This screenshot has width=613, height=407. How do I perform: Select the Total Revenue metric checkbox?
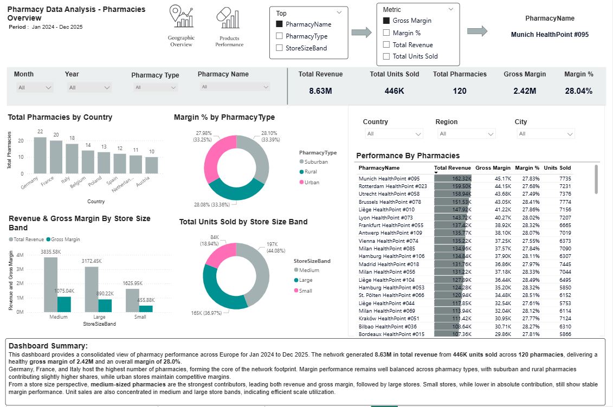(x=386, y=44)
